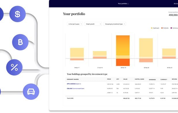Open the 'Graph growth' dropdown

tap(93, 24)
